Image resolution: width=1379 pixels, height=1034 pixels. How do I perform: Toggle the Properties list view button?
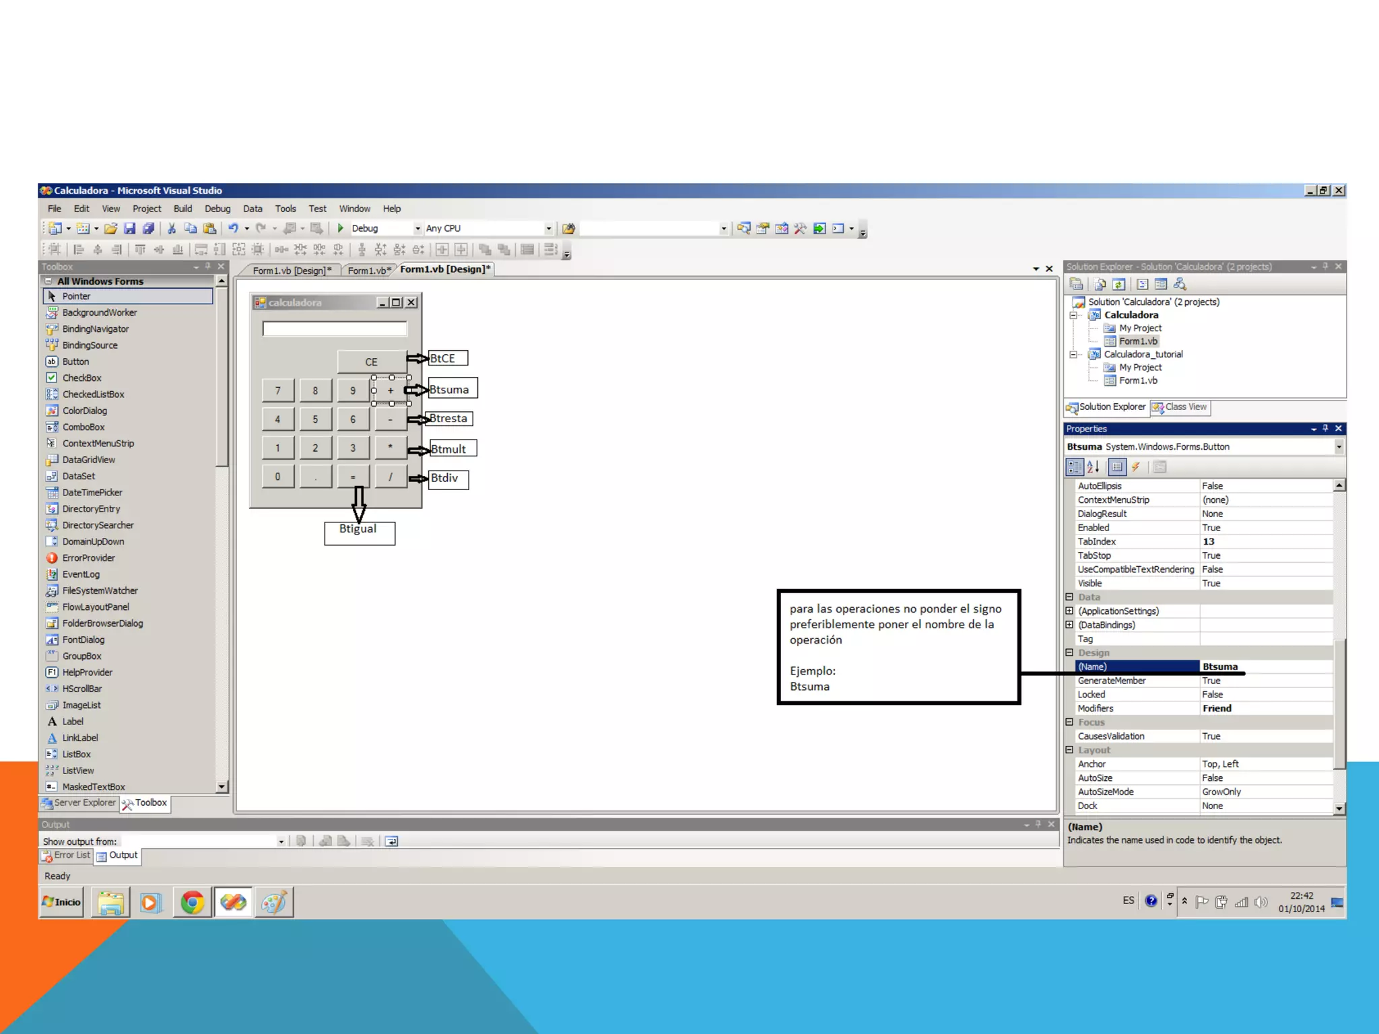(1116, 467)
